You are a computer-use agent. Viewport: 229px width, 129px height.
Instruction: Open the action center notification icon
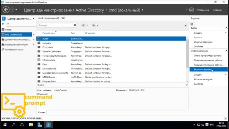(x=207, y=125)
